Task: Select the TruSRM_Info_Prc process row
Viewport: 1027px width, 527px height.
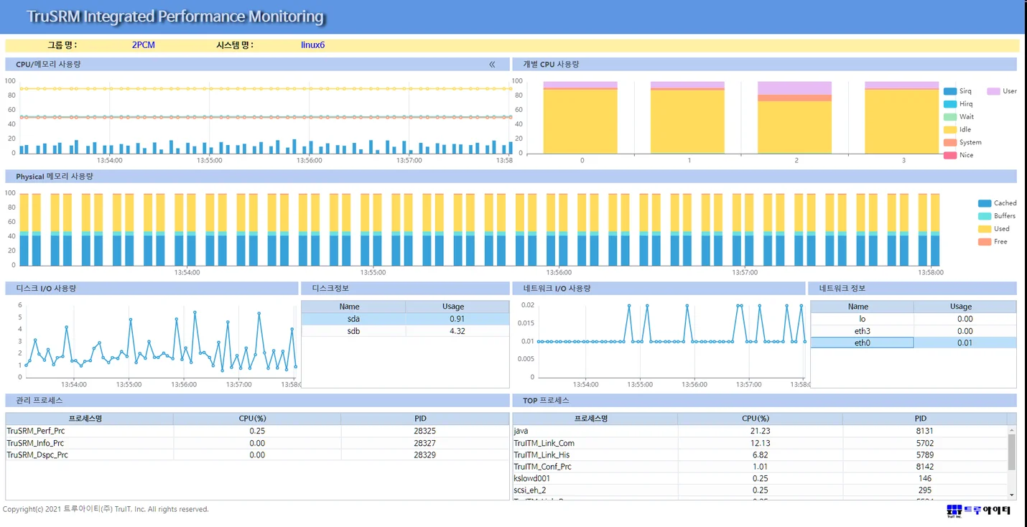Action: [257, 443]
